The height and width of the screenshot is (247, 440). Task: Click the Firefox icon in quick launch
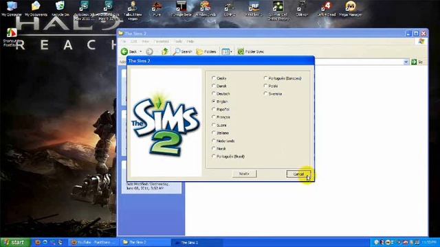click(x=37, y=242)
